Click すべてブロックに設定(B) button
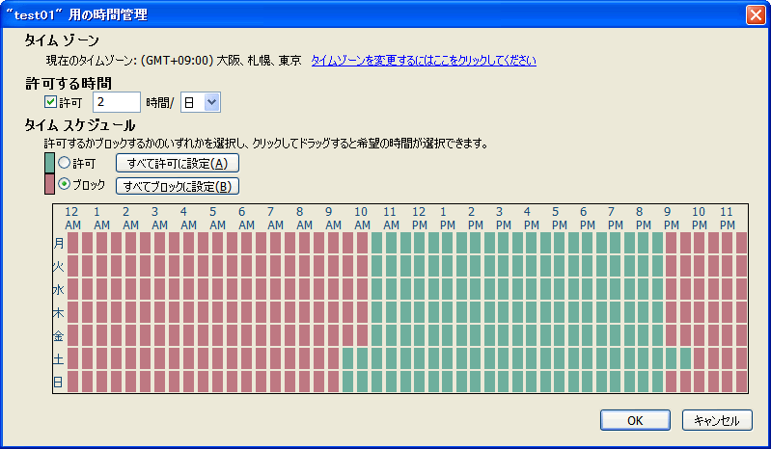771x449 pixels. [178, 186]
